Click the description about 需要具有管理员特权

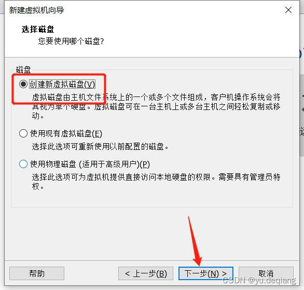pyautogui.click(x=156, y=182)
